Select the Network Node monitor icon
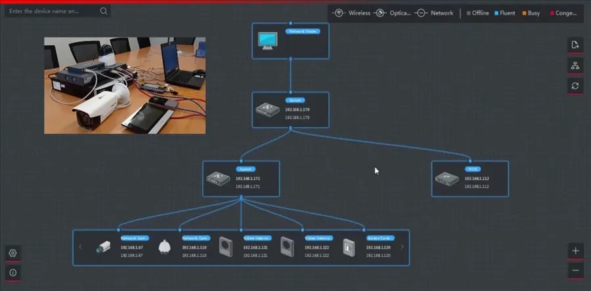591x291 pixels. point(267,41)
